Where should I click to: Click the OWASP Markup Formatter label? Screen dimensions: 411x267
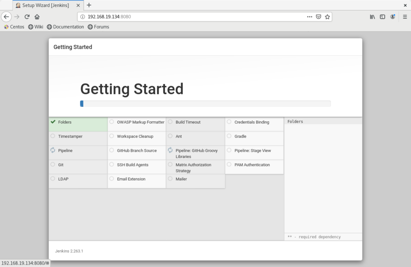pos(141,122)
